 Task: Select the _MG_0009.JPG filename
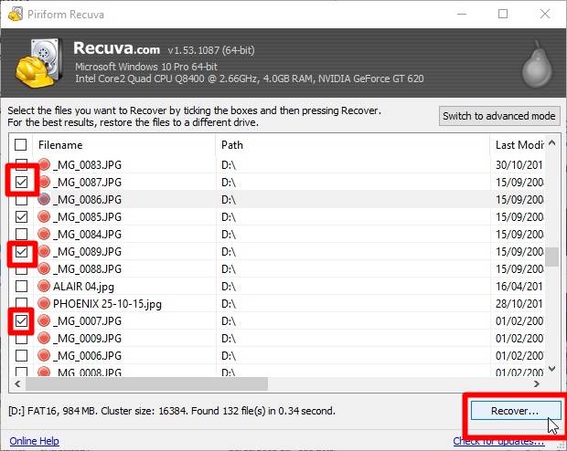click(87, 339)
